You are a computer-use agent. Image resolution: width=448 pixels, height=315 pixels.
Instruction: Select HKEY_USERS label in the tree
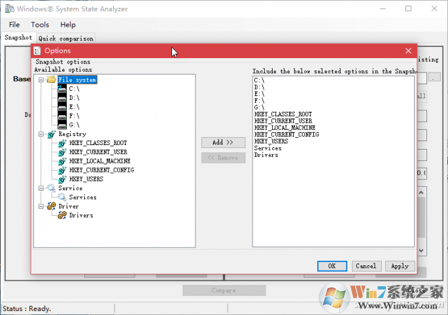tap(86, 179)
